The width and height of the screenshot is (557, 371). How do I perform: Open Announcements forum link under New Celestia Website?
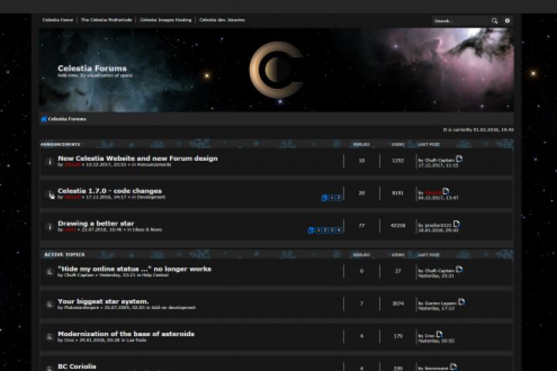154,165
